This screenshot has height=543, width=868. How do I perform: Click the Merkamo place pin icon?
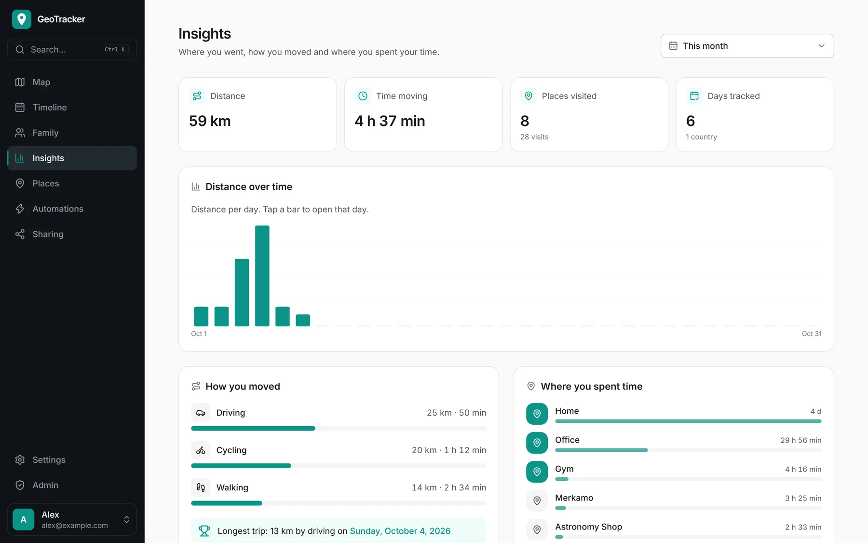(537, 501)
